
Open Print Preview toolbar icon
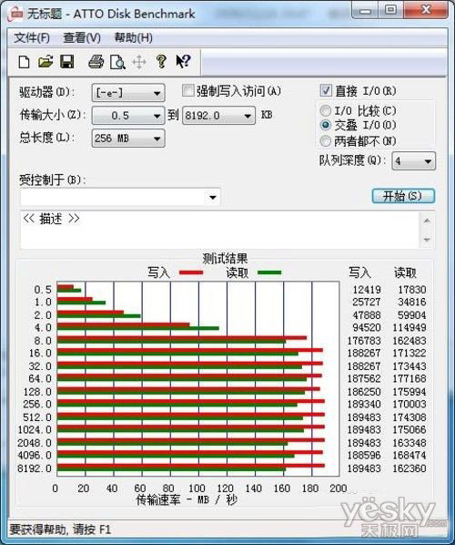click(x=117, y=62)
